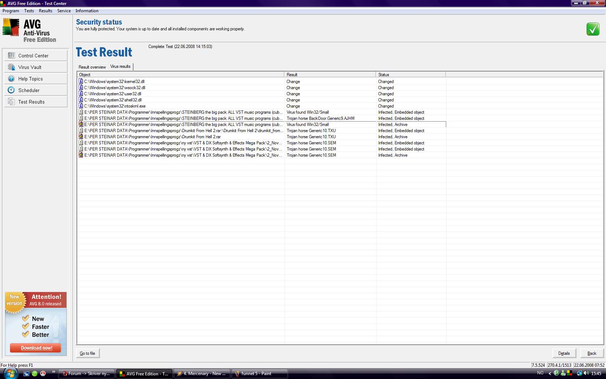Screen dimensions: 606x379
Task: Click the file icon beside kernel32.dll
Action: coord(81,82)
